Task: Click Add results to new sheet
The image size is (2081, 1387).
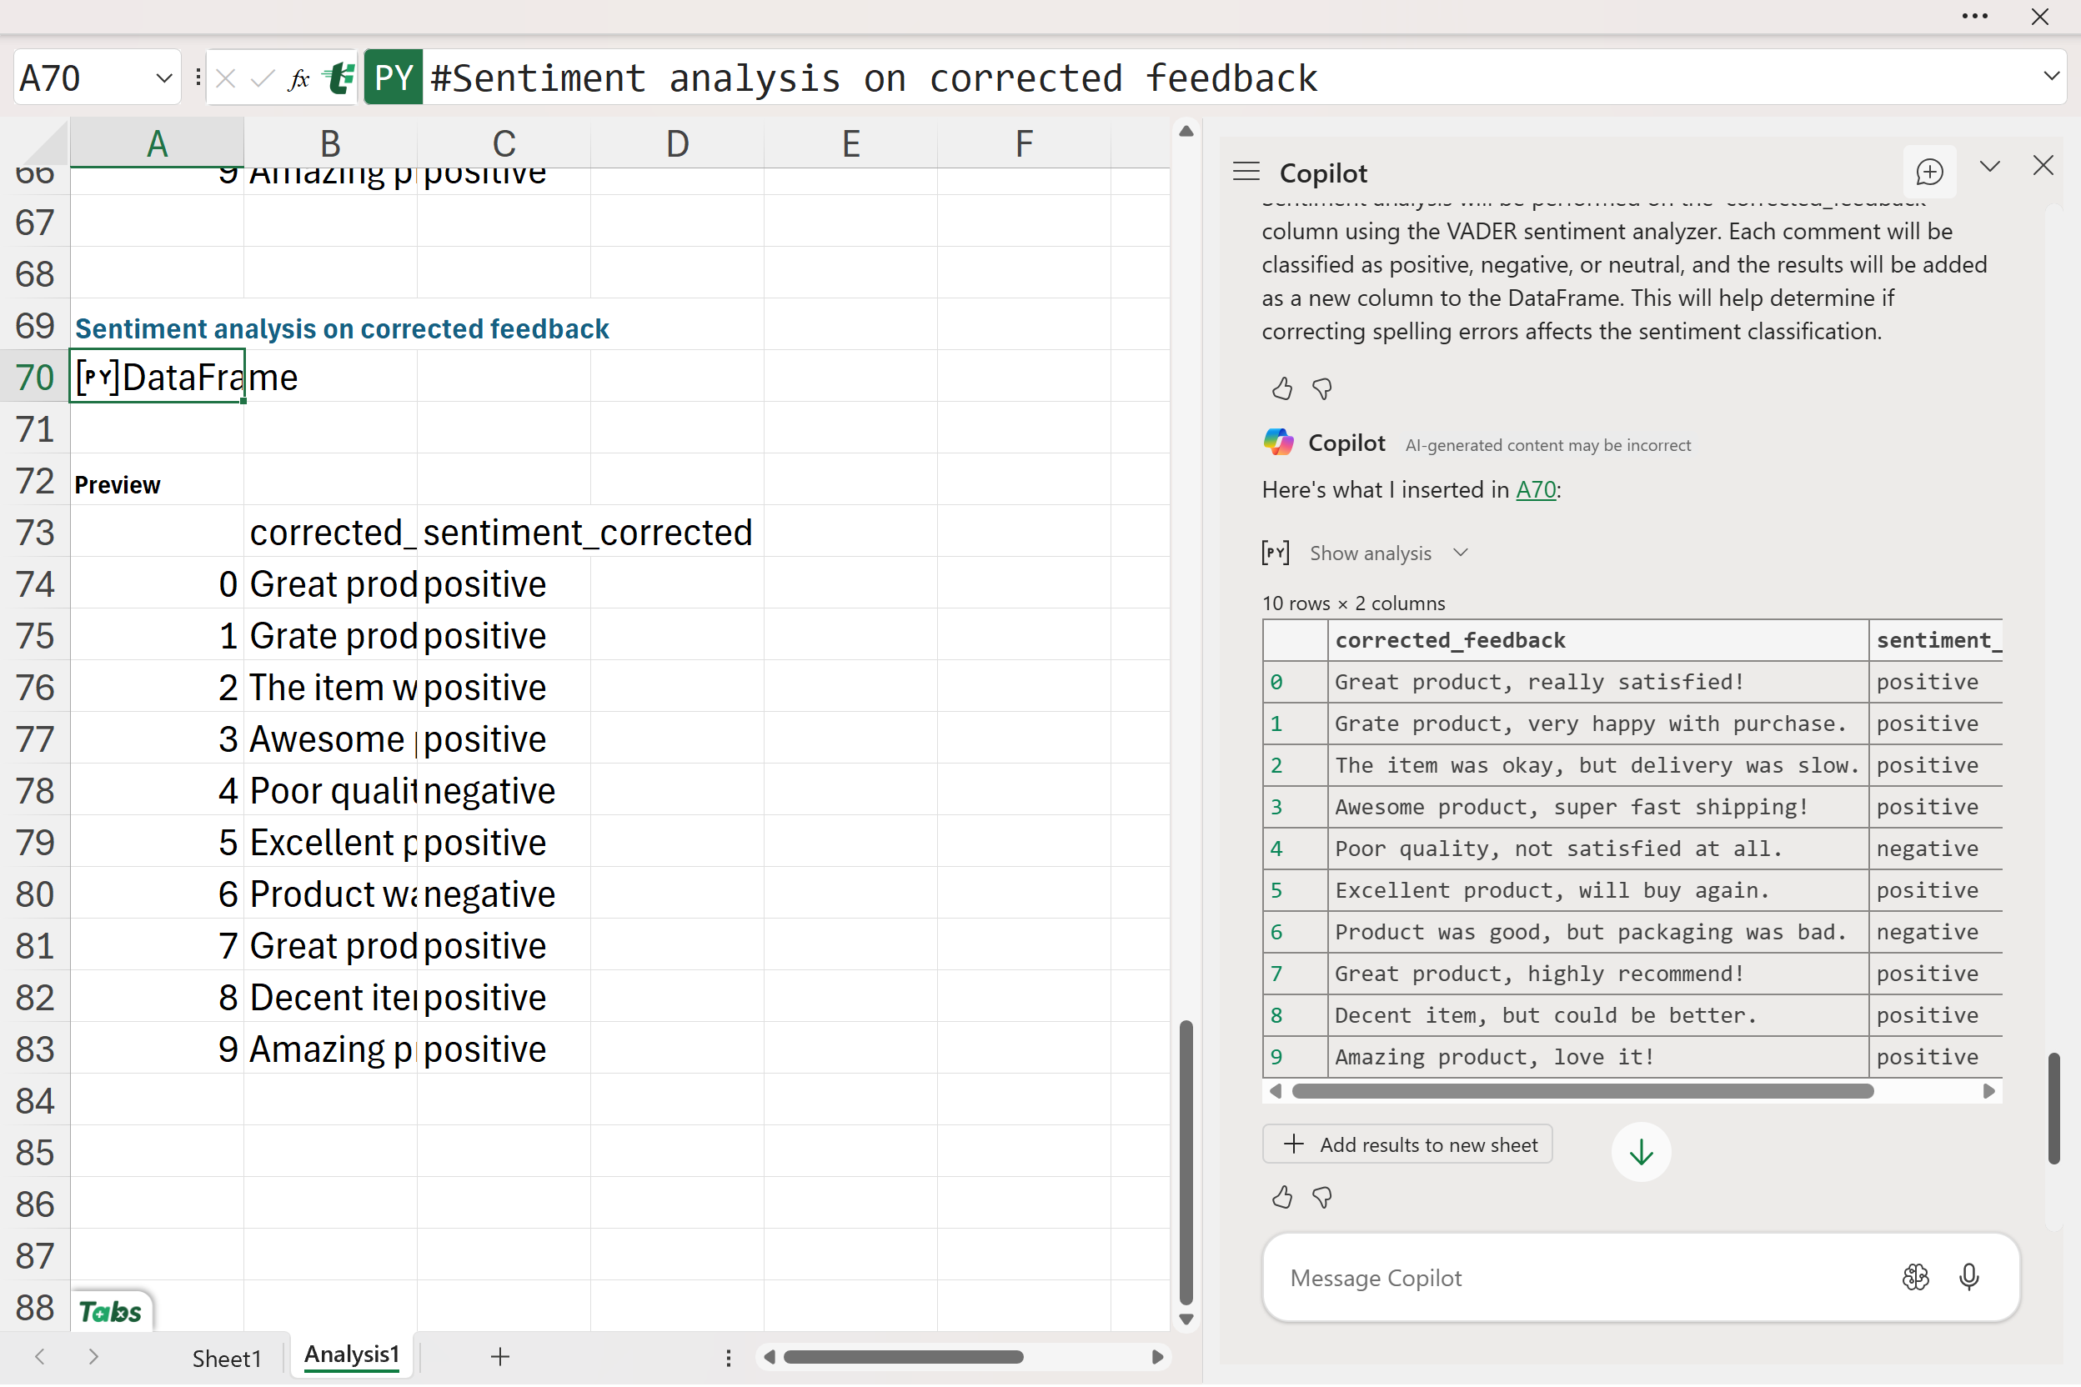Action: point(1407,1144)
